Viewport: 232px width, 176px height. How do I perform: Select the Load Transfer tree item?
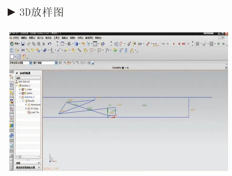pos(35,112)
